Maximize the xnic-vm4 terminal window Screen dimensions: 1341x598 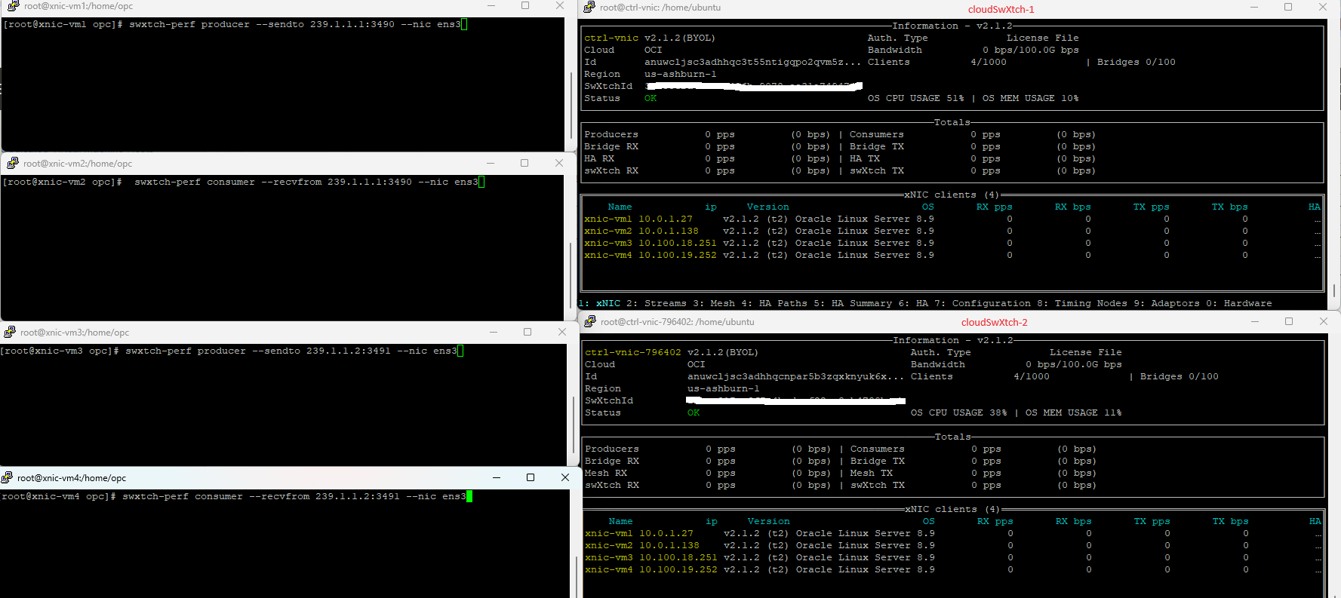(x=530, y=477)
